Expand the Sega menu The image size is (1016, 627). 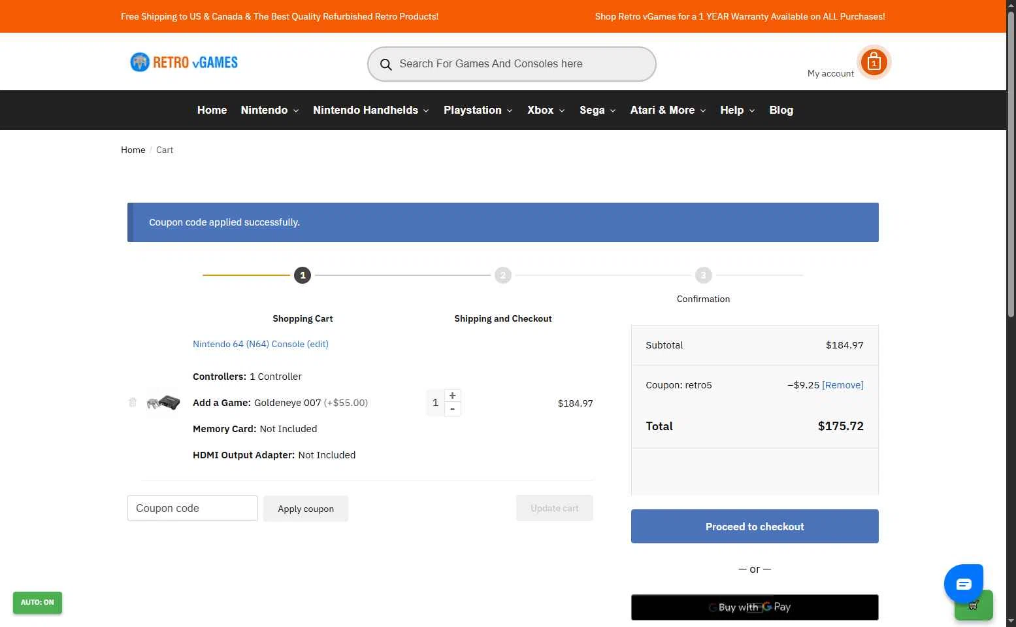pyautogui.click(x=598, y=110)
